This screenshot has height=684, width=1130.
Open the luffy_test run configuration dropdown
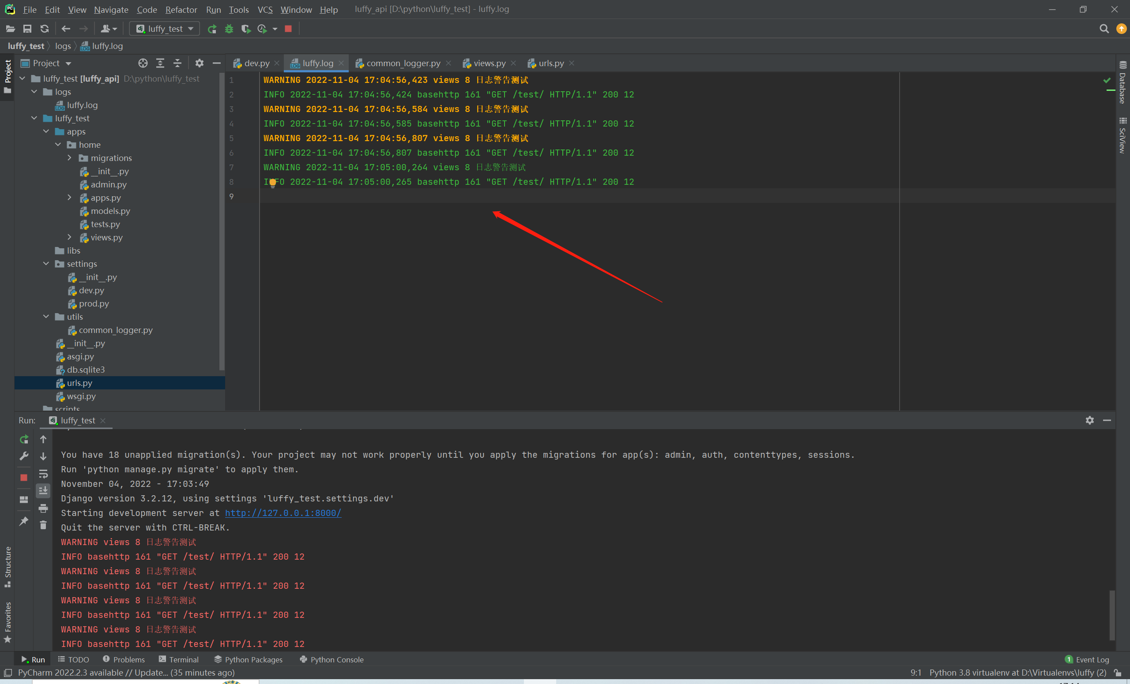tap(165, 29)
